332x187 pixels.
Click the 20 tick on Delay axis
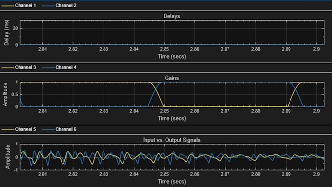[15, 29]
